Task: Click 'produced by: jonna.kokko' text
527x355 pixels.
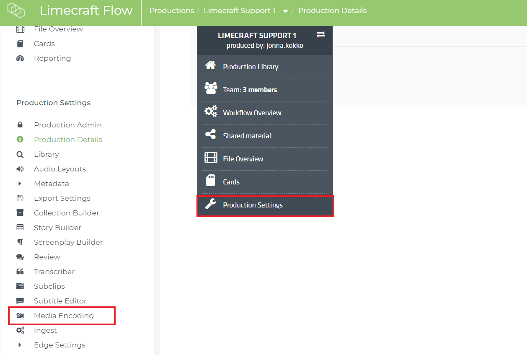Action: (x=265, y=46)
